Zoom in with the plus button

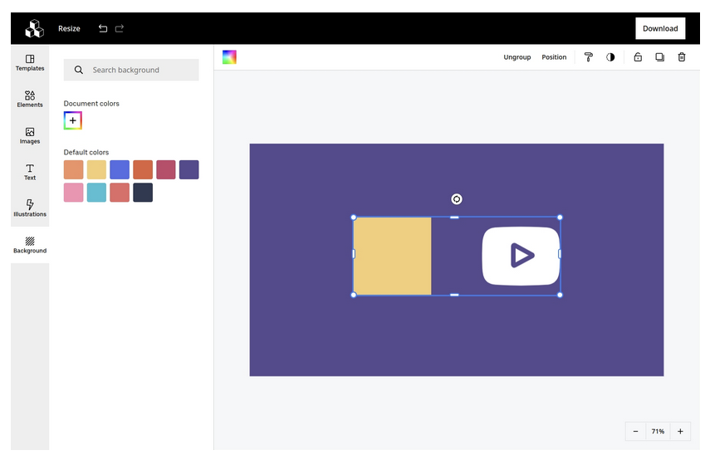click(680, 431)
